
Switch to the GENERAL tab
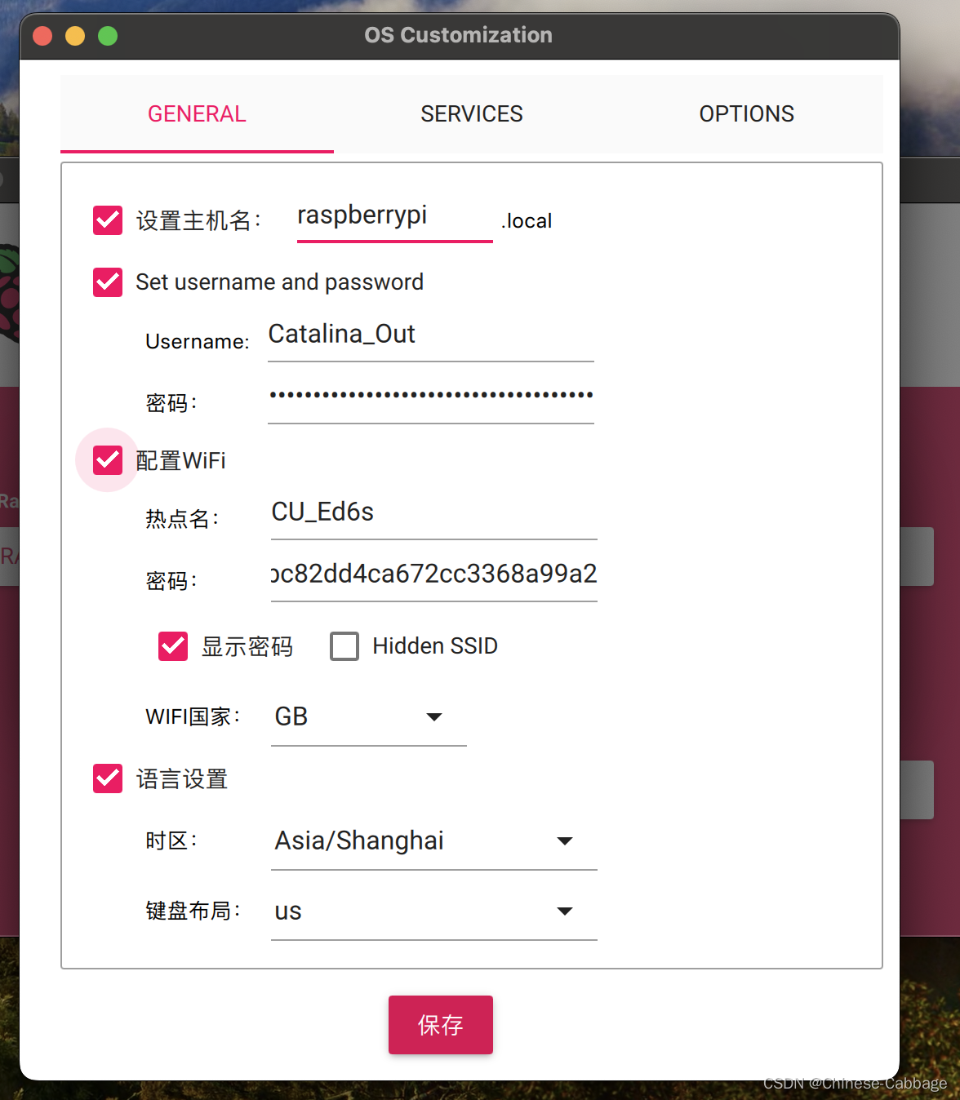(x=197, y=114)
